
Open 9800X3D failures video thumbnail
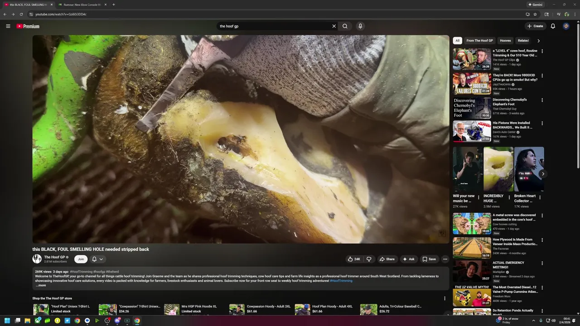[x=472, y=83]
